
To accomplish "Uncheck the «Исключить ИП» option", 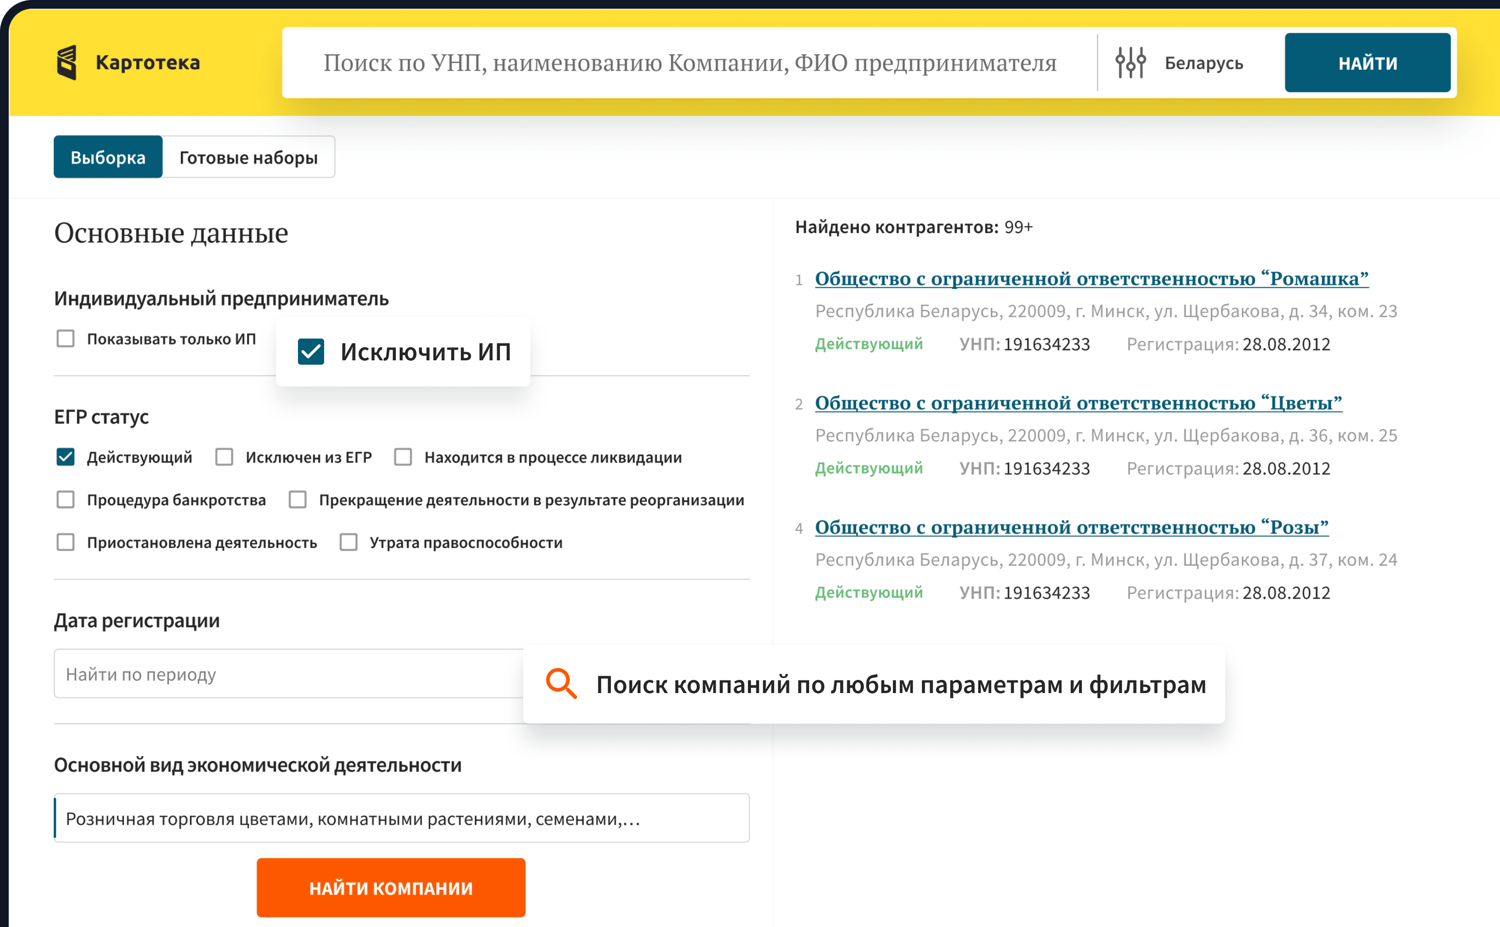I will point(310,351).
